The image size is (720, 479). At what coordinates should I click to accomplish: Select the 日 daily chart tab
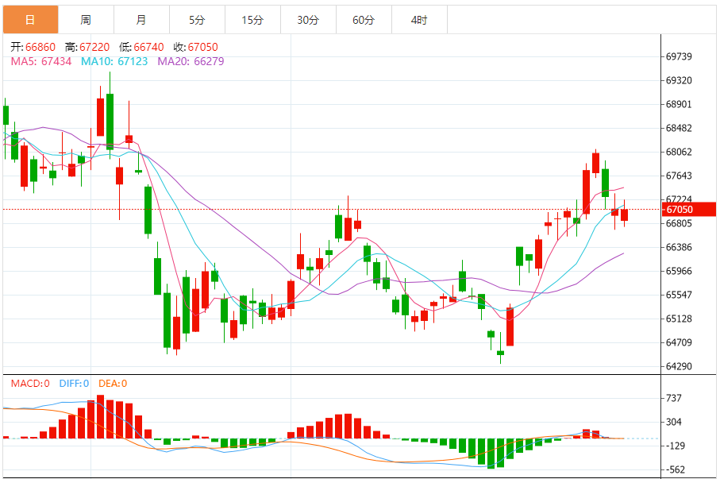[x=30, y=20]
